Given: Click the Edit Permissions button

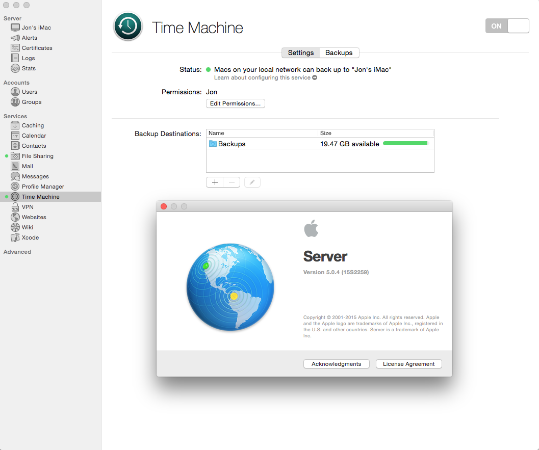Looking at the screenshot, I should (x=235, y=103).
